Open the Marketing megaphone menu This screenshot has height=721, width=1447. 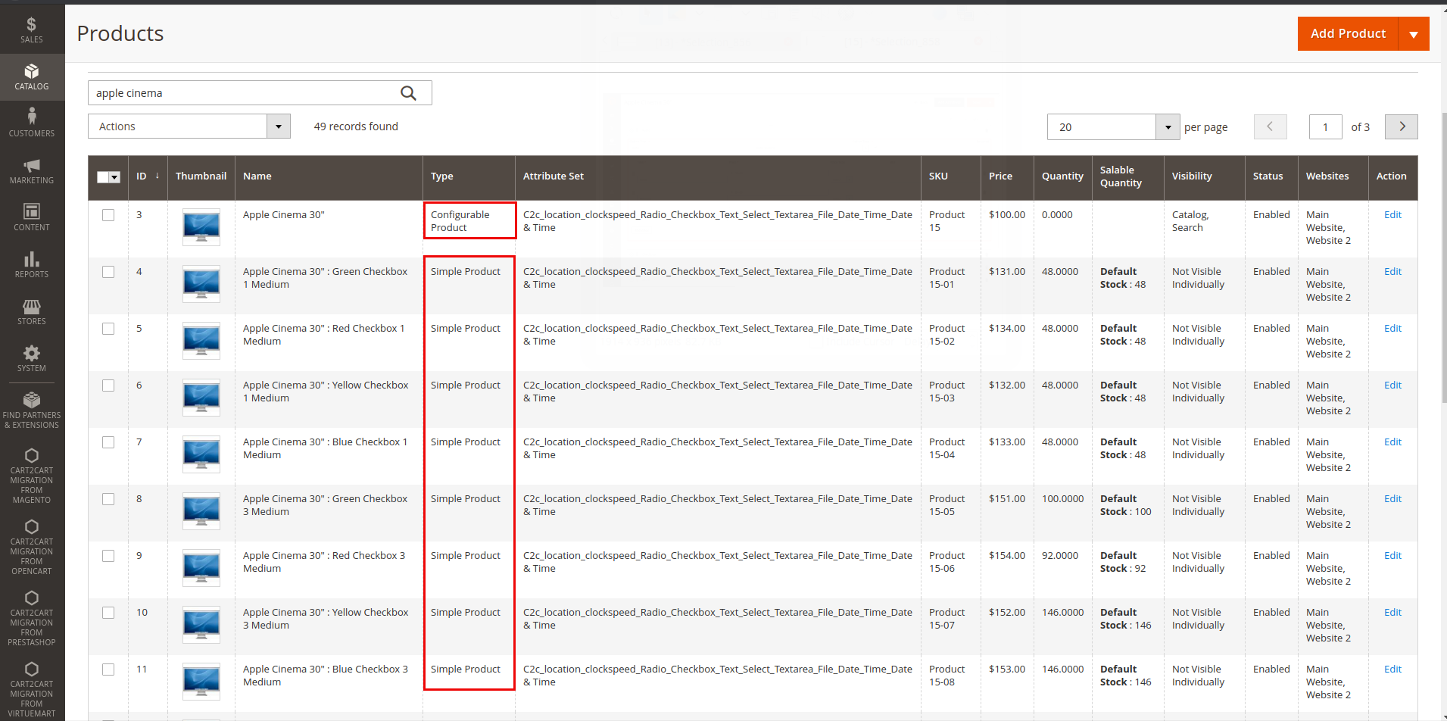pyautogui.click(x=32, y=170)
